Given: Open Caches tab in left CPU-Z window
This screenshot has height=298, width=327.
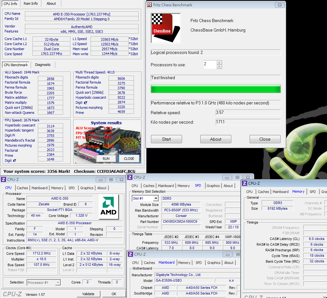Looking at the screenshot, I should (x=22, y=188).
